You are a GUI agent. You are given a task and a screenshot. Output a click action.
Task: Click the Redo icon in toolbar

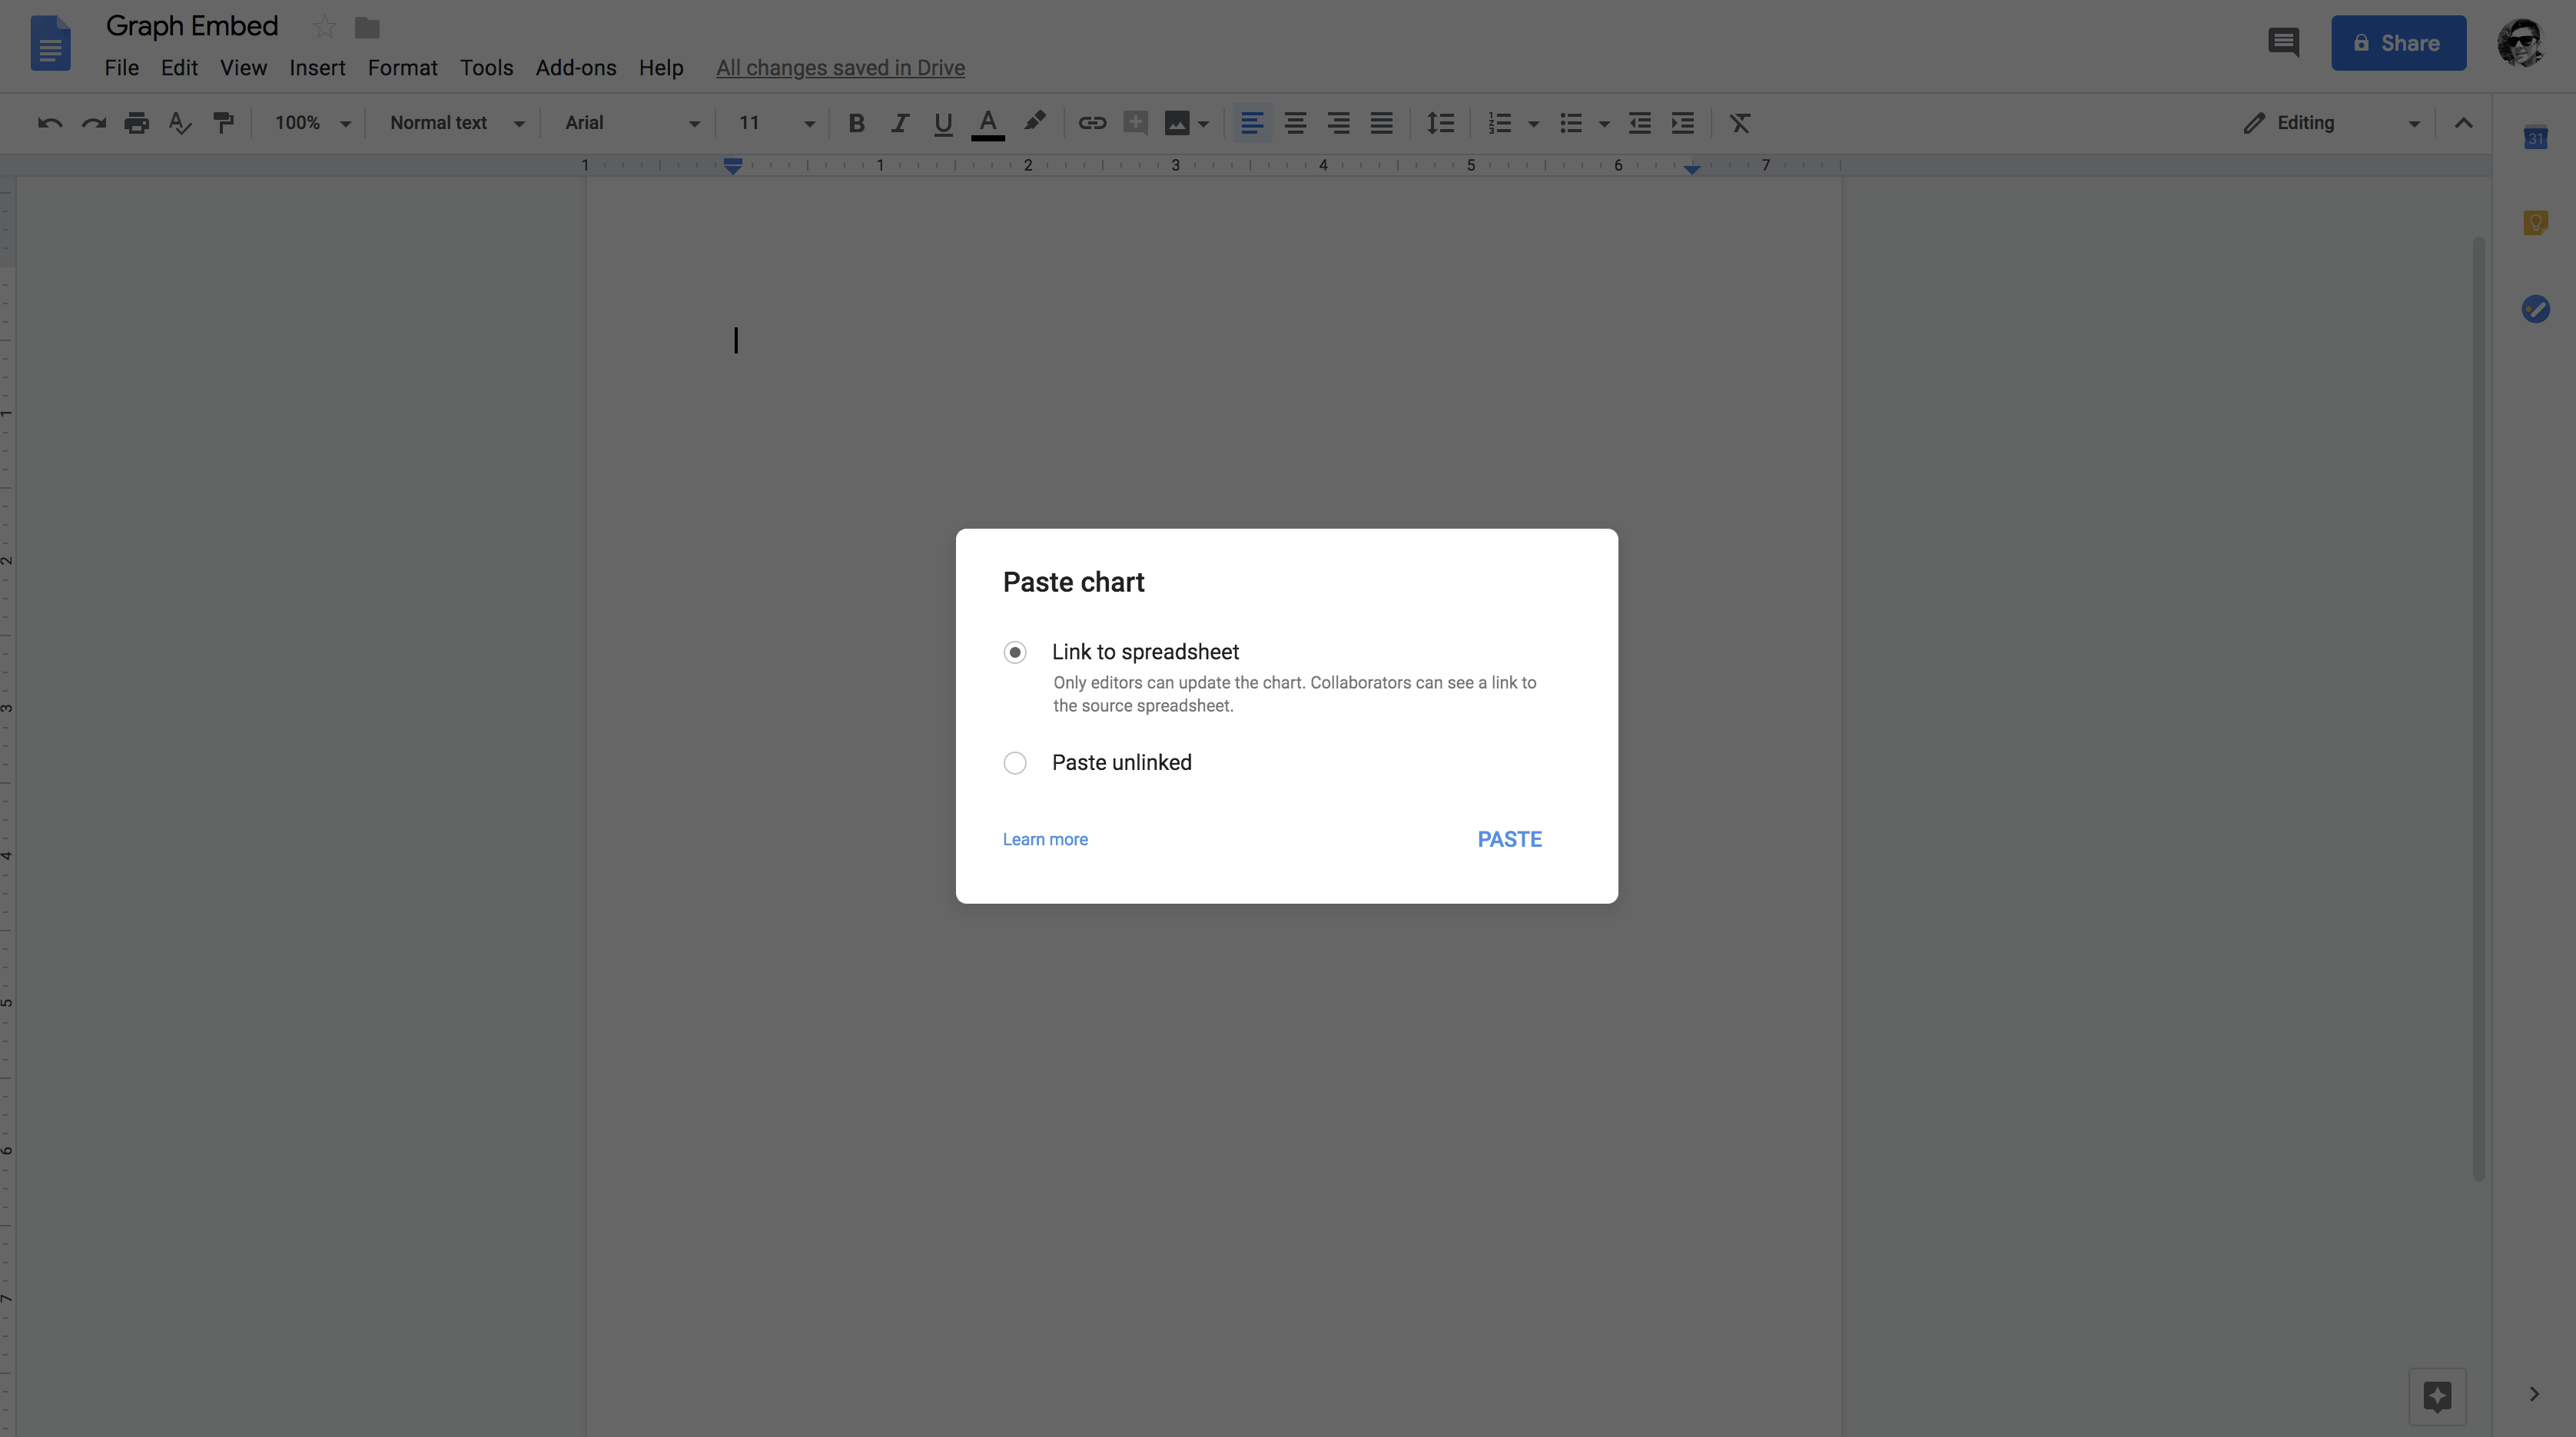[x=94, y=123]
